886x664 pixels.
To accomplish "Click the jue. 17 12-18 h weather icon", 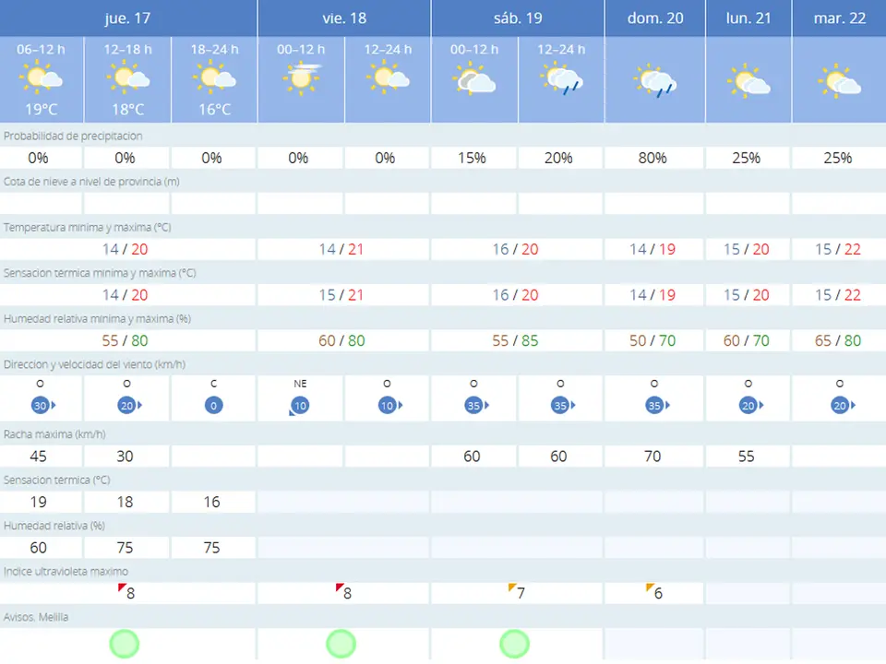I will coord(128,77).
